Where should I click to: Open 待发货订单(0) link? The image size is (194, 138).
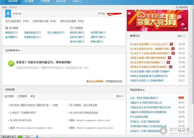(x=77, y=33)
